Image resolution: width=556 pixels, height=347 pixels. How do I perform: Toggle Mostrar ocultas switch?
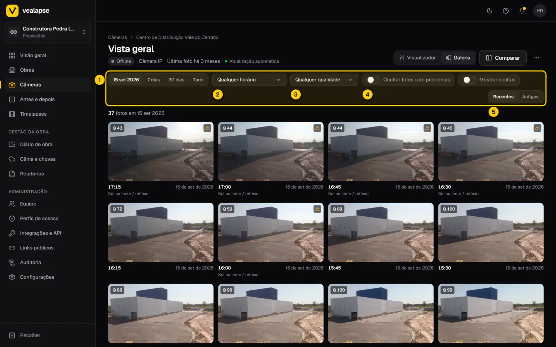469,80
